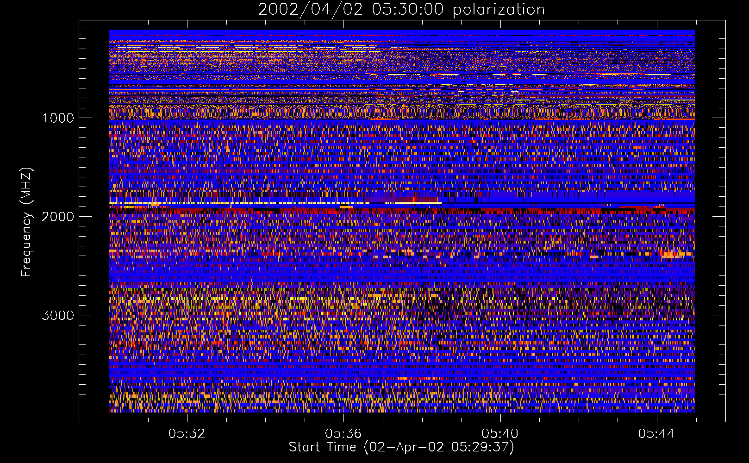Click the 05:32 time axis label
The image size is (749, 463).
(x=187, y=434)
